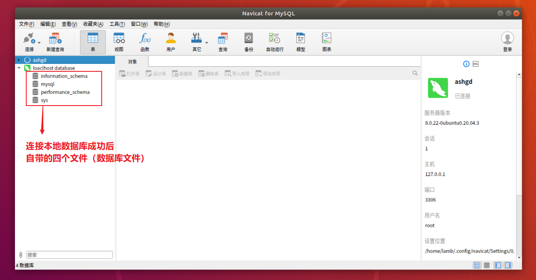Toggle the left navigation pane visibility
Screen dimensions: 536x280
pos(498,265)
